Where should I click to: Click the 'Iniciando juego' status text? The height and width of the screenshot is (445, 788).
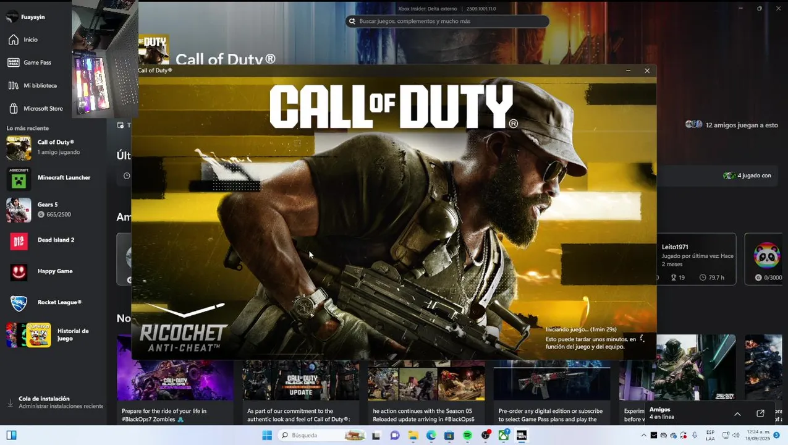tap(581, 329)
